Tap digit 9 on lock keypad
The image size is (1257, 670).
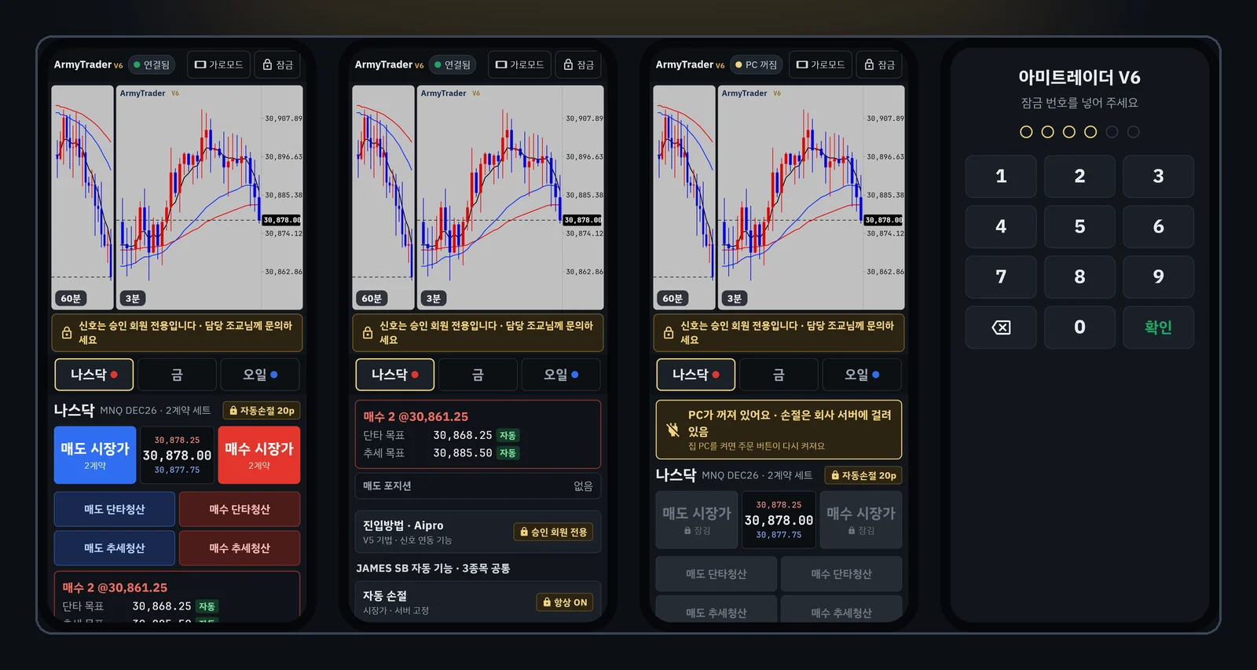1158,276
